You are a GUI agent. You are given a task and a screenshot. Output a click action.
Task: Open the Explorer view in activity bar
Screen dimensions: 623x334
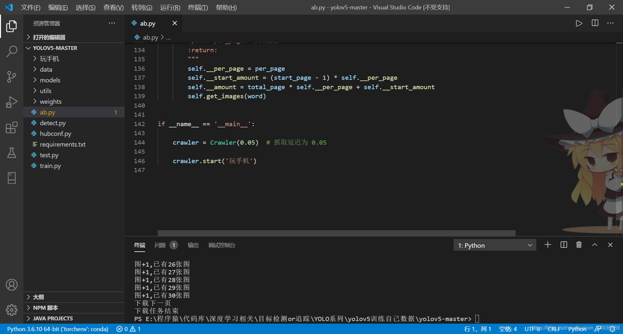tap(12, 26)
